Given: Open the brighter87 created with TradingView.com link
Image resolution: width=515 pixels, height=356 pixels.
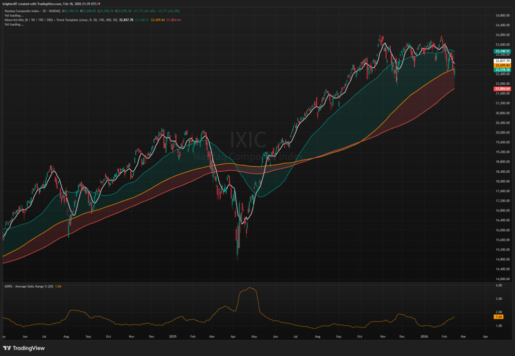Looking at the screenshot, I should point(33,4).
